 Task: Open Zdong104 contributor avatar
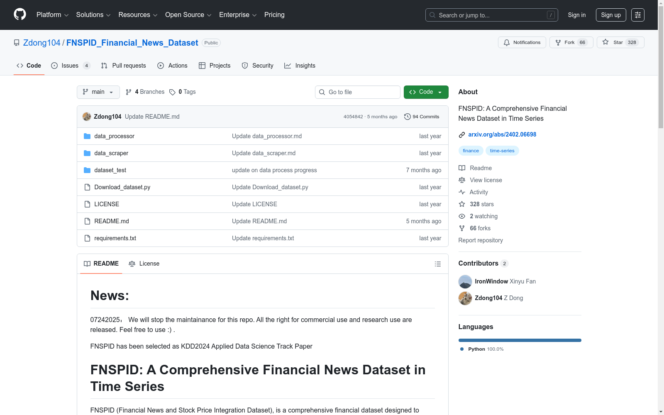pyautogui.click(x=465, y=298)
